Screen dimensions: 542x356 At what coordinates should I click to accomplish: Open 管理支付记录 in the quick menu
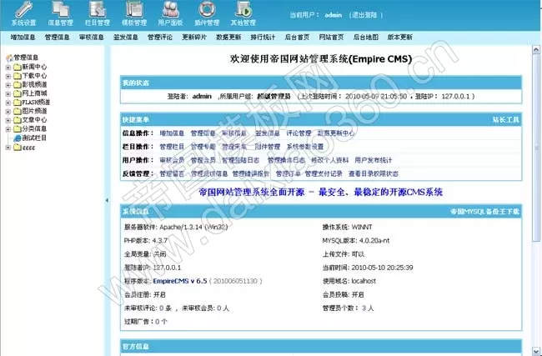click(x=324, y=173)
